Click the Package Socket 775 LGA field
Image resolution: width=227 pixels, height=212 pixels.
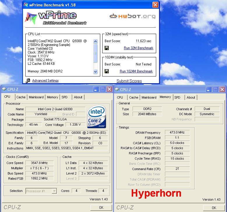pyautogui.click(x=55, y=119)
